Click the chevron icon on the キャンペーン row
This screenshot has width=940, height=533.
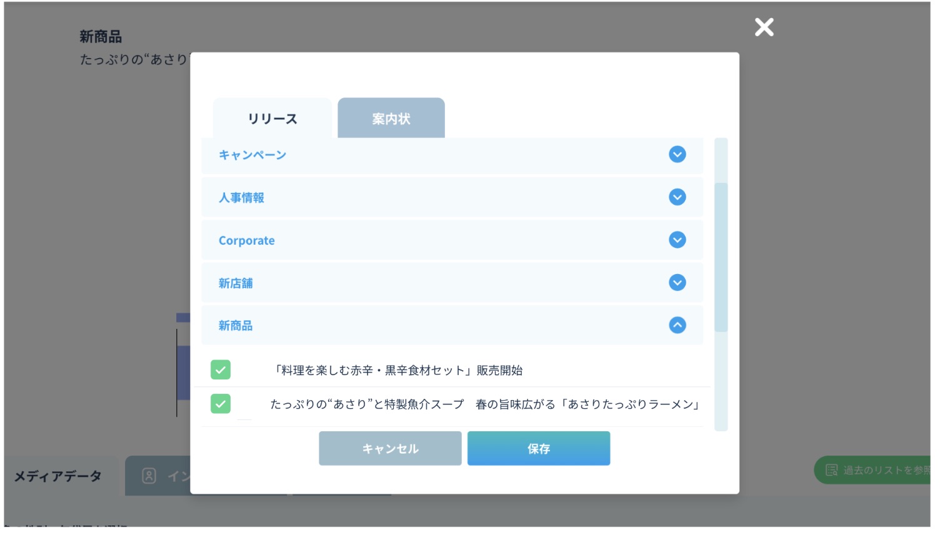click(x=677, y=154)
